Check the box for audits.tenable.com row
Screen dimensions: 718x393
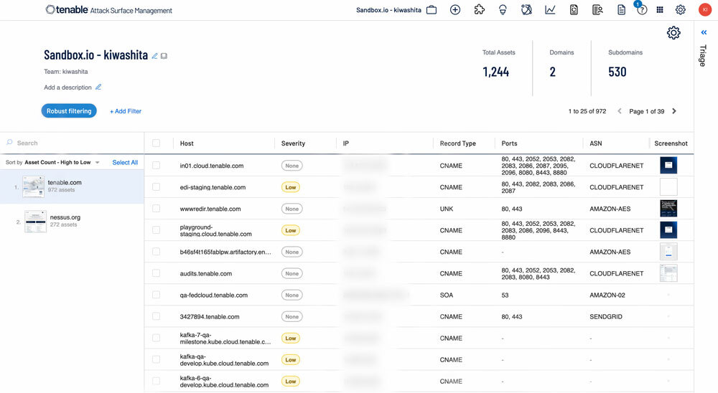click(157, 273)
